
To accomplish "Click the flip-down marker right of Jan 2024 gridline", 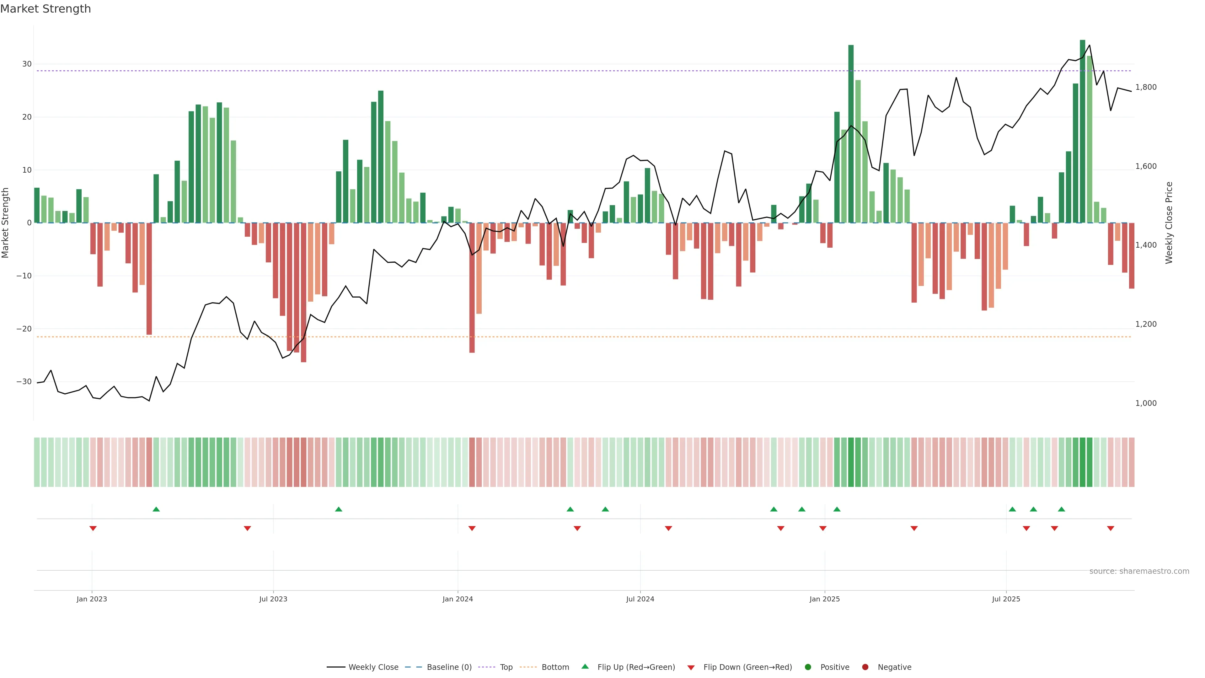I will coord(472,528).
